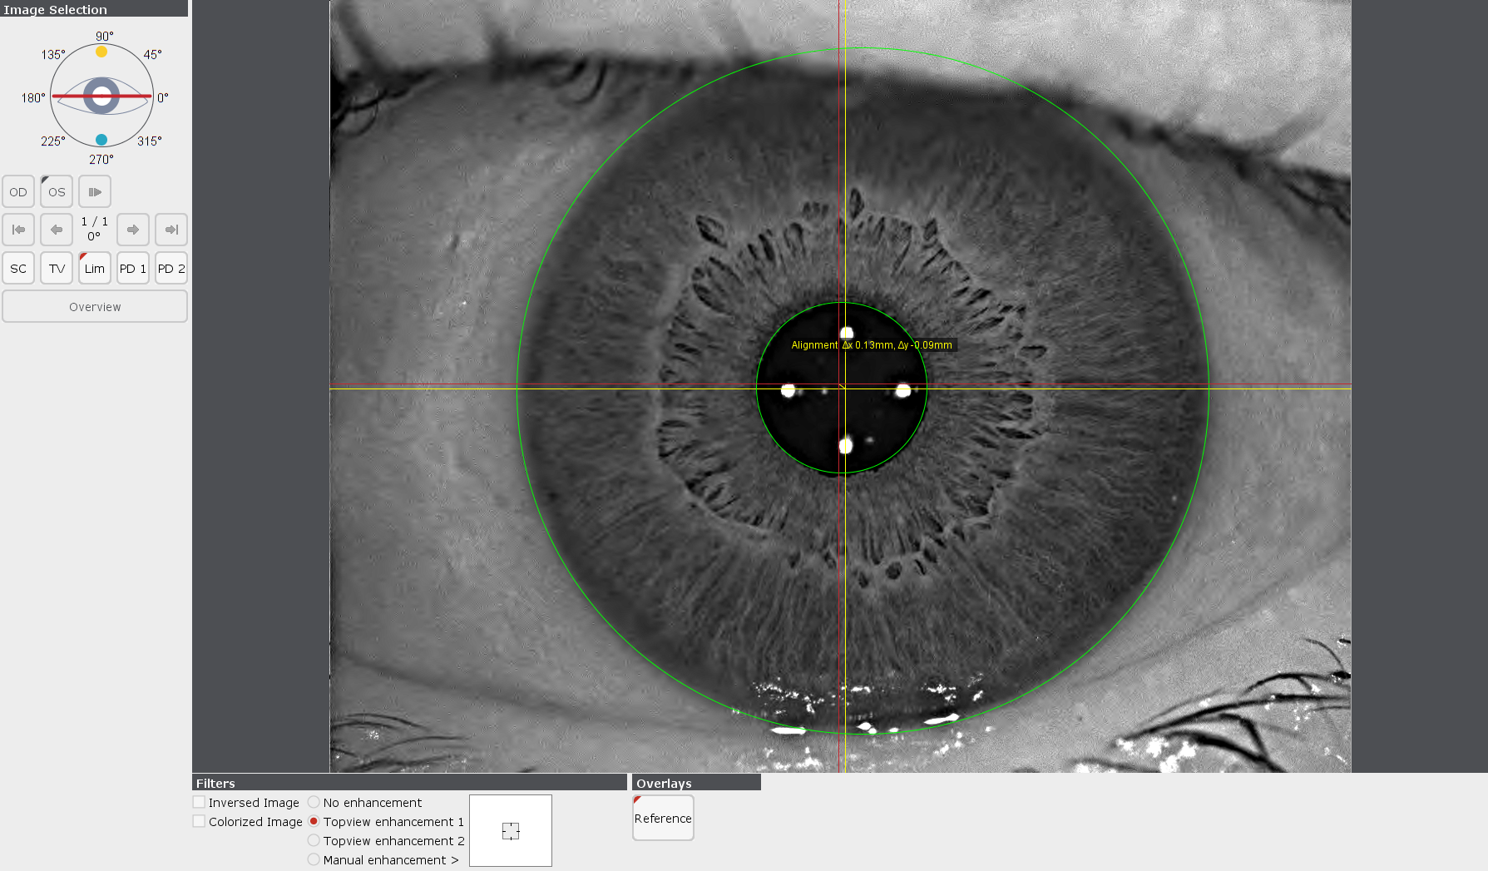Screen dimensions: 1488x871
Task: Open the Overview screen
Action: 94,306
